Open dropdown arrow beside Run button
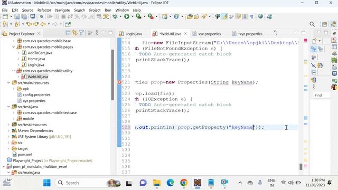 pyautogui.click(x=133, y=16)
